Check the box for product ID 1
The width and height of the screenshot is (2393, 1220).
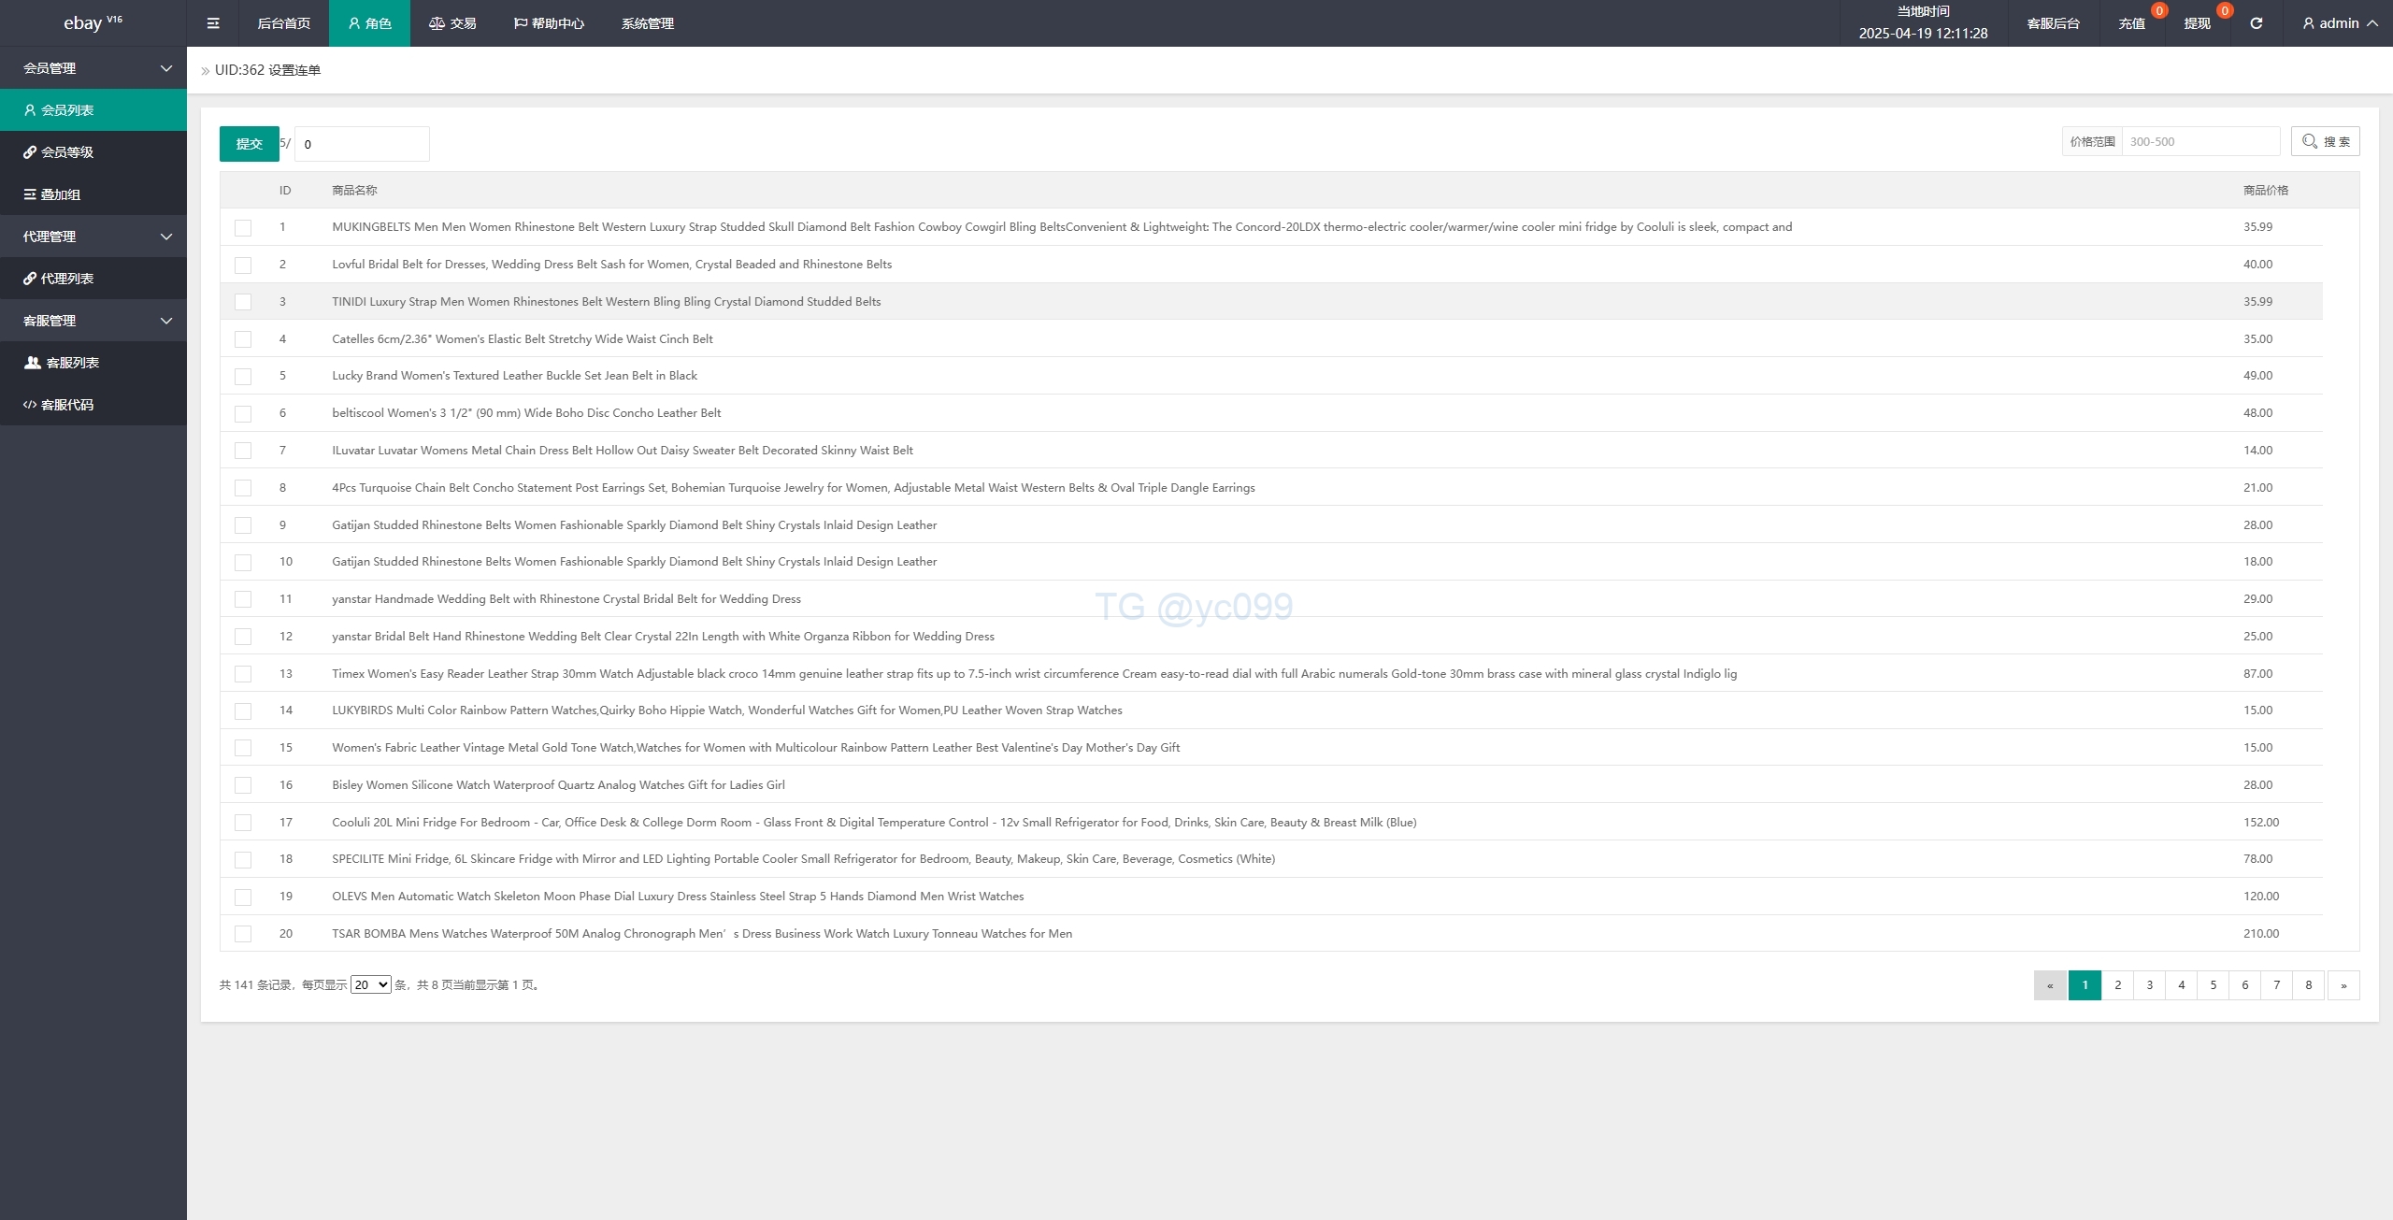(x=243, y=227)
